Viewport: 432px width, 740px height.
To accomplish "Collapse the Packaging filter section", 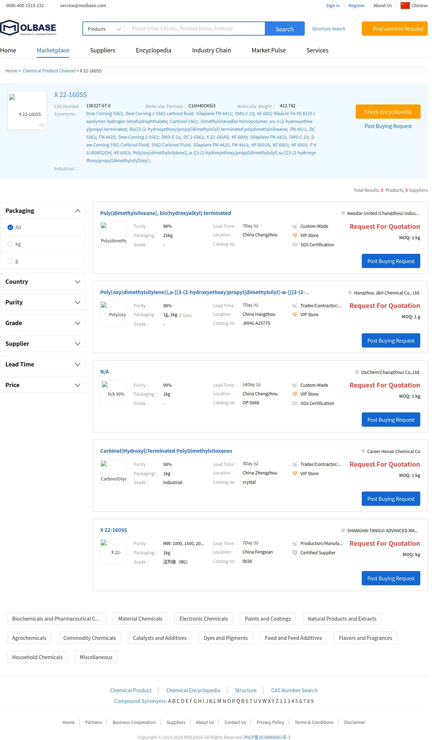I will pos(77,211).
